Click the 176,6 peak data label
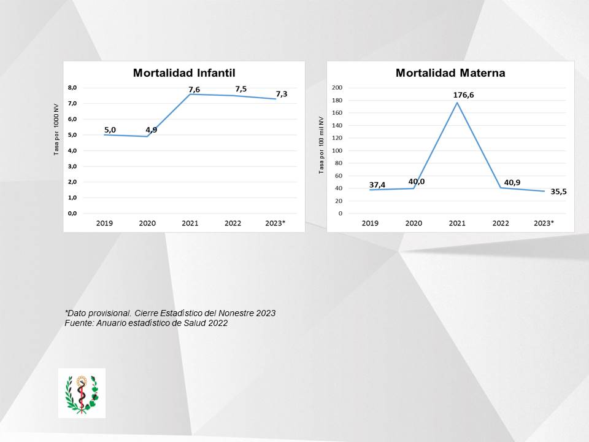 pos(457,95)
